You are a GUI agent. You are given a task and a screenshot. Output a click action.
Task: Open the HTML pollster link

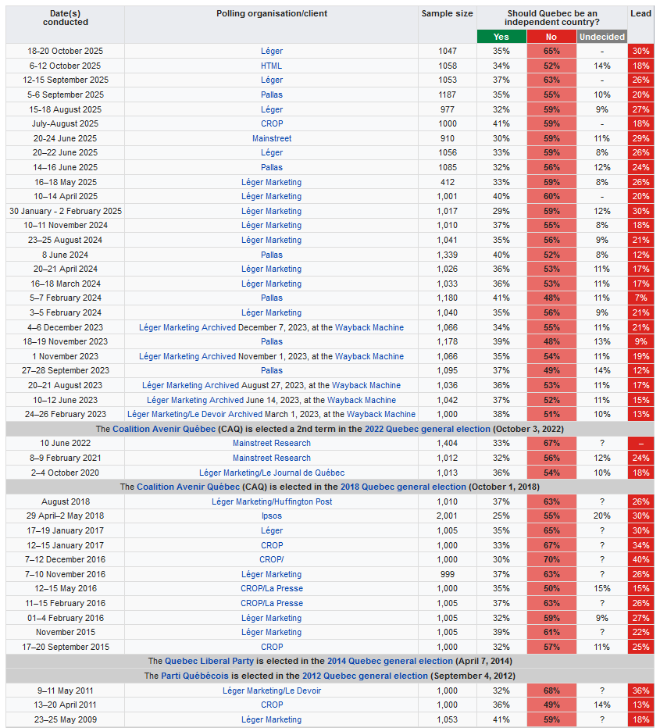click(x=271, y=66)
